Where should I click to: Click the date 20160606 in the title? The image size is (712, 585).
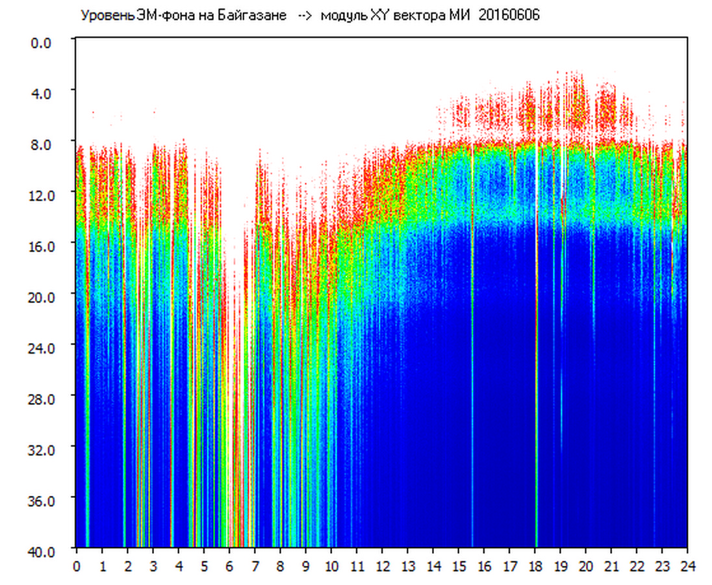(509, 16)
